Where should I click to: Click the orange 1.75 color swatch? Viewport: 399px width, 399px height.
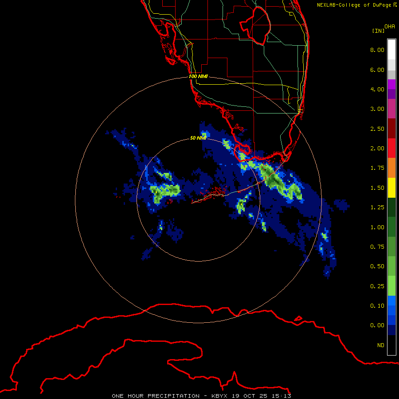tap(391, 168)
